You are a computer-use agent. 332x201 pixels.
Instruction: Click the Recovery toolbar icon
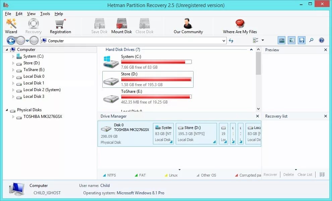click(x=34, y=26)
